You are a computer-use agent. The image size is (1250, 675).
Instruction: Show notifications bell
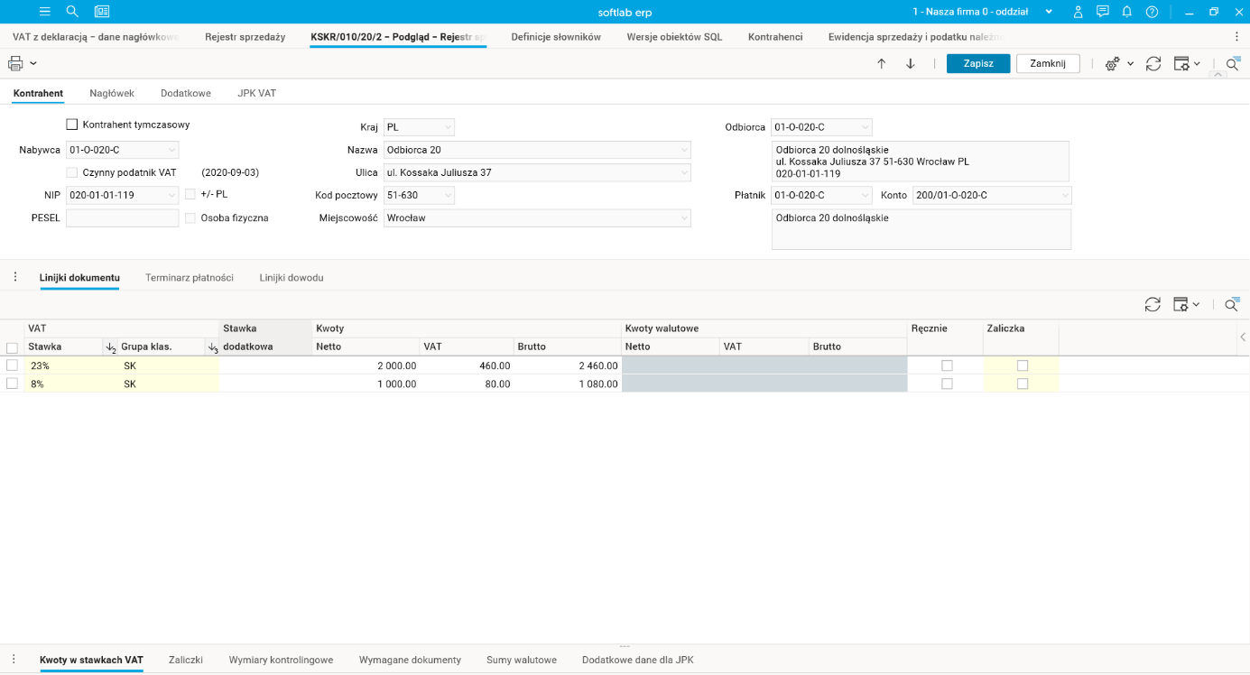click(x=1127, y=12)
